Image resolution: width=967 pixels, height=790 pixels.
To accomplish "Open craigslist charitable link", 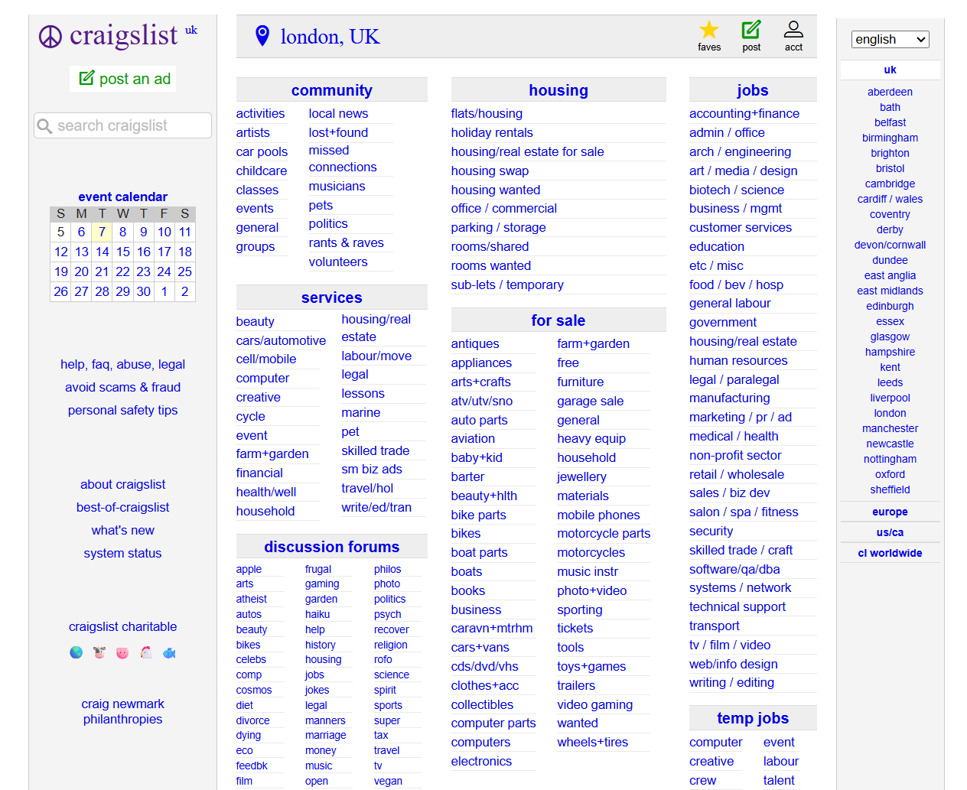I will [122, 626].
